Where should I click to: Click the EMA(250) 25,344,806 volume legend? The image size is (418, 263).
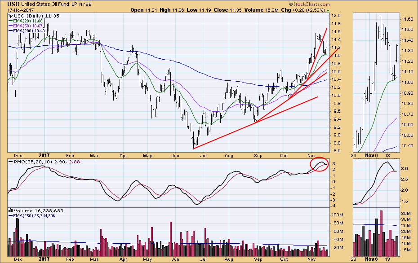[x=32, y=215]
